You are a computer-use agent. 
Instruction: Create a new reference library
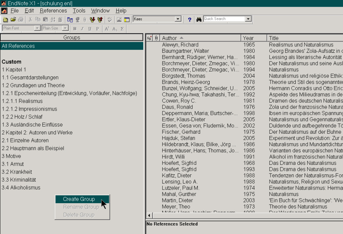(5, 19)
